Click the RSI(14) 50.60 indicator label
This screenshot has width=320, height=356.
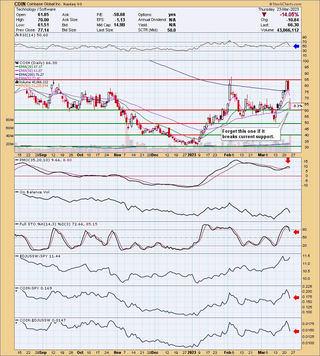pyautogui.click(x=34, y=35)
